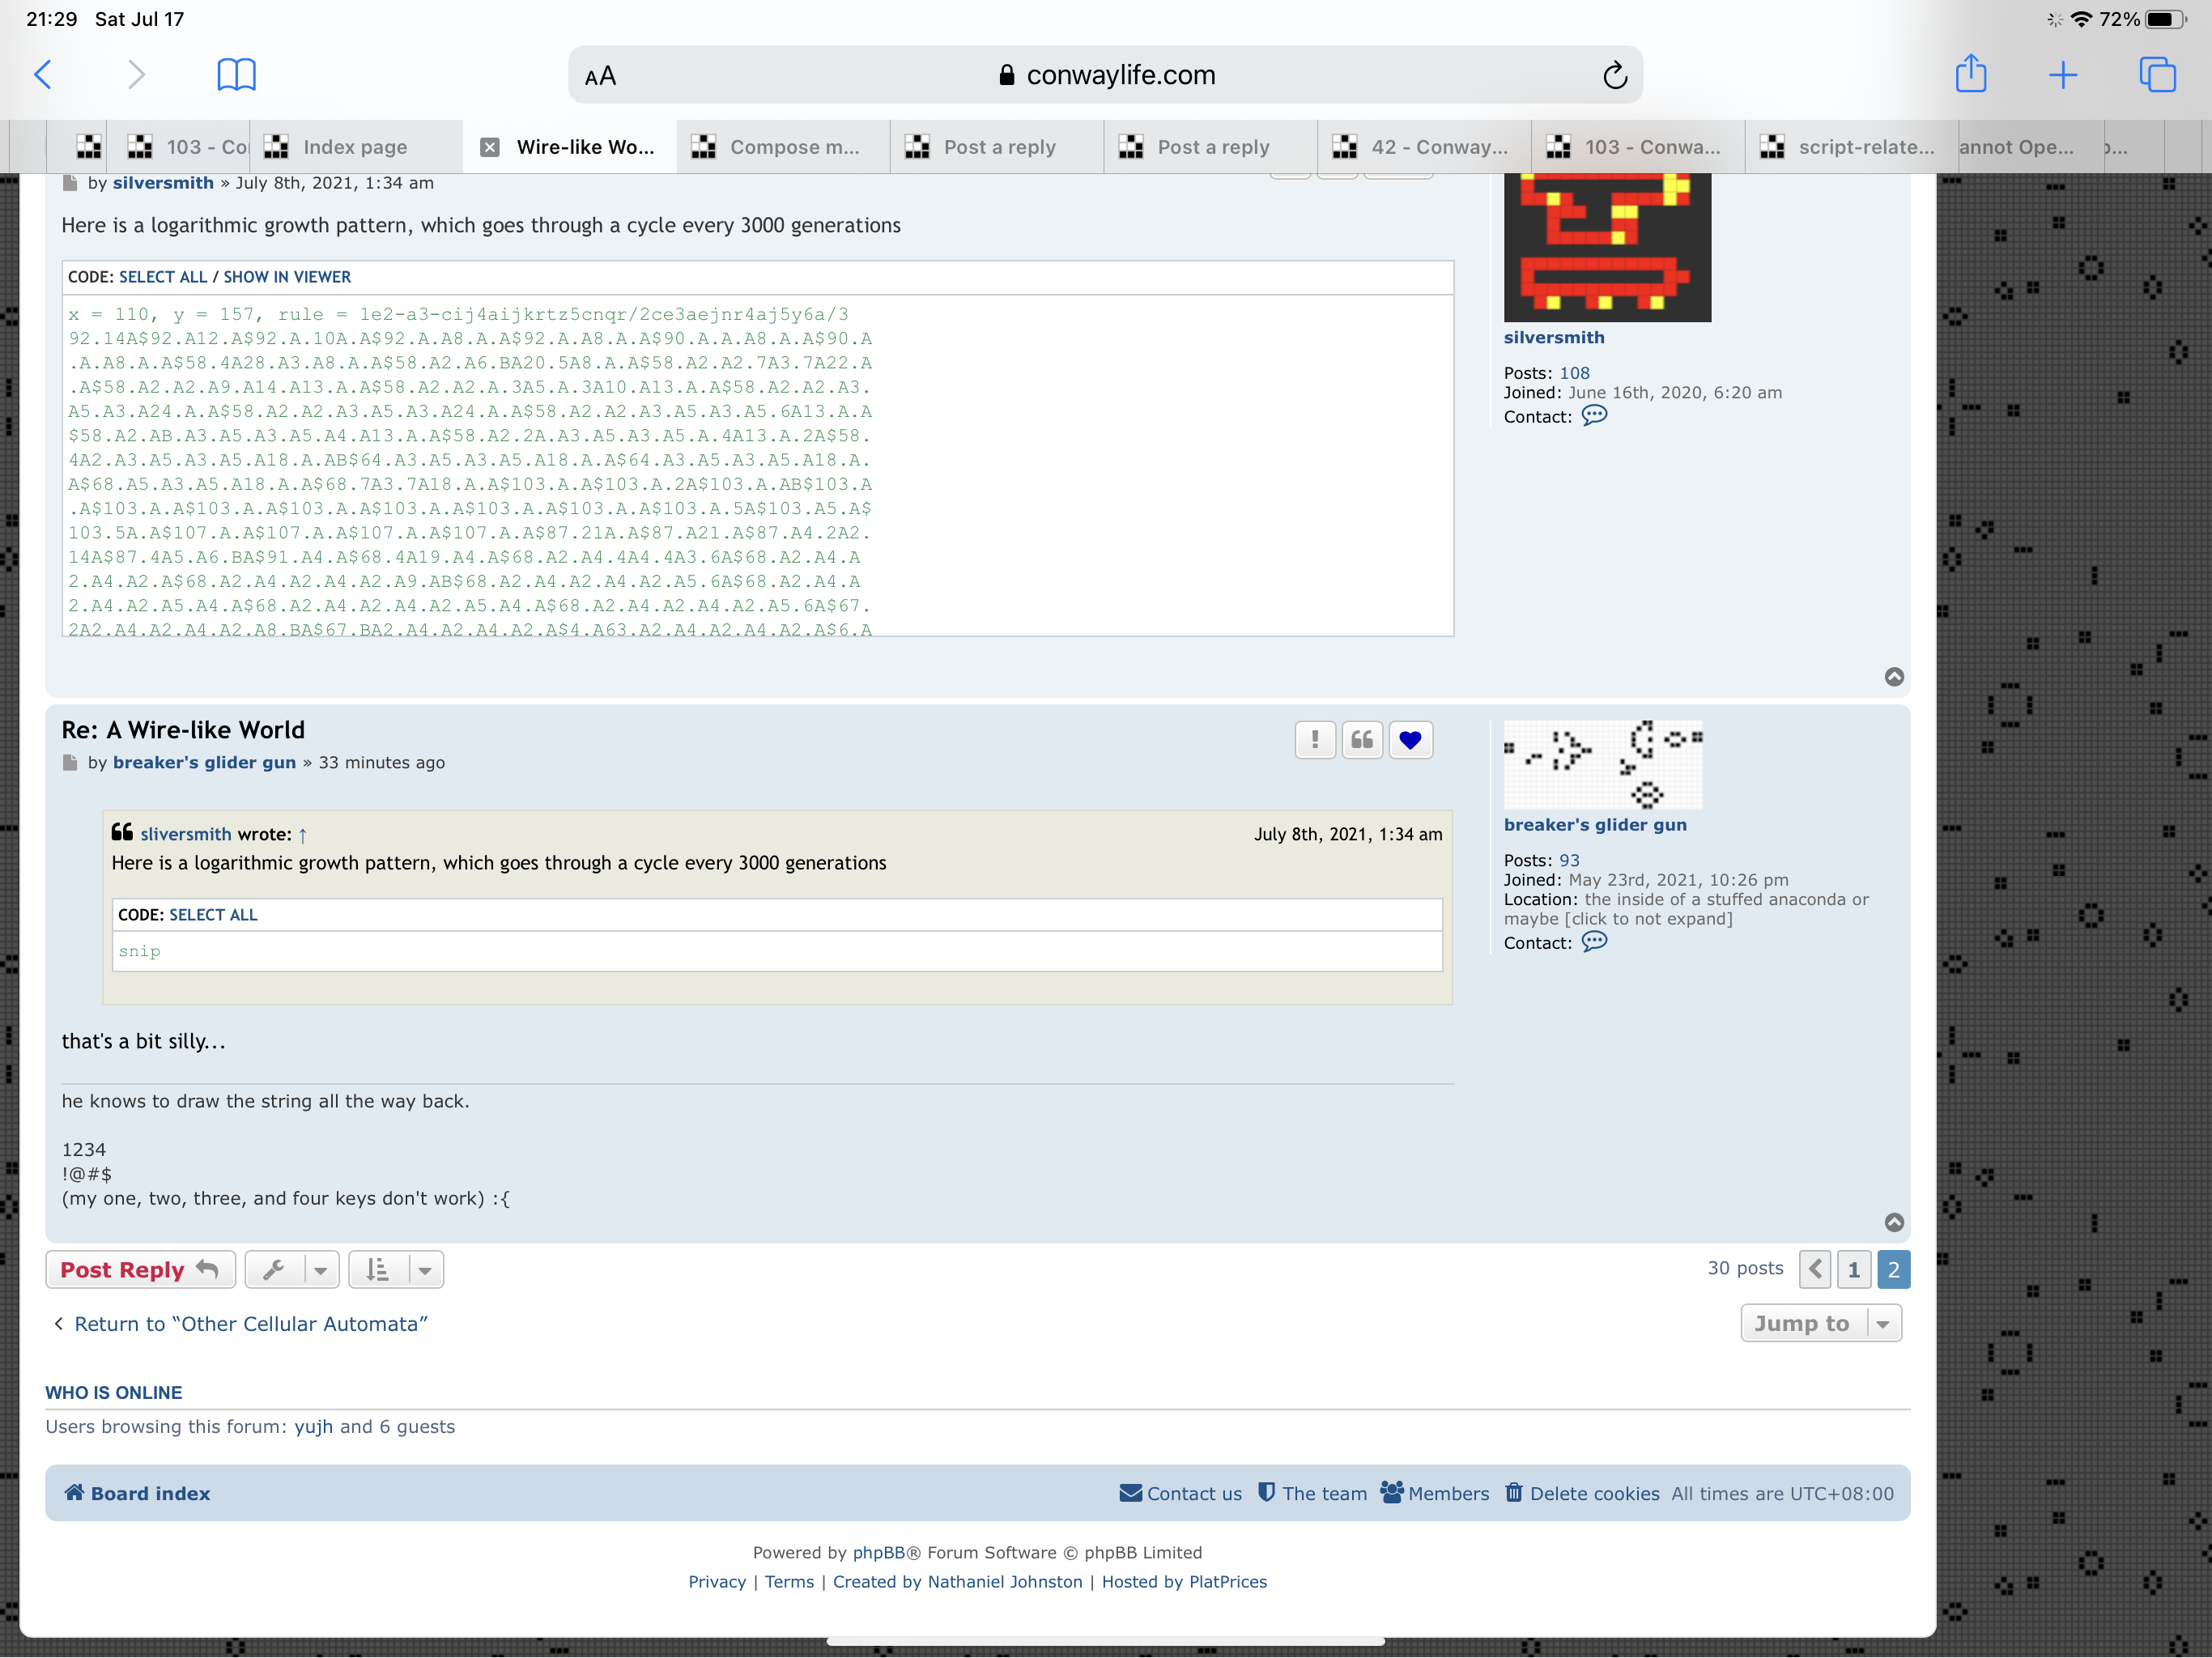Add a new tab with plus icon
Image resolution: width=2212 pixels, height=1658 pixels.
2063,75
